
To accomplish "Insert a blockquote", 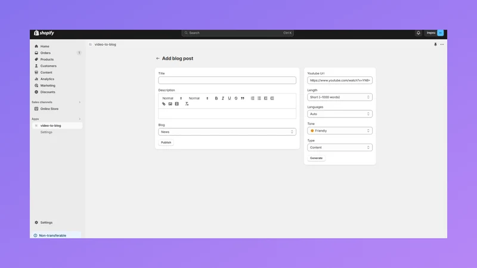I will 243,98.
